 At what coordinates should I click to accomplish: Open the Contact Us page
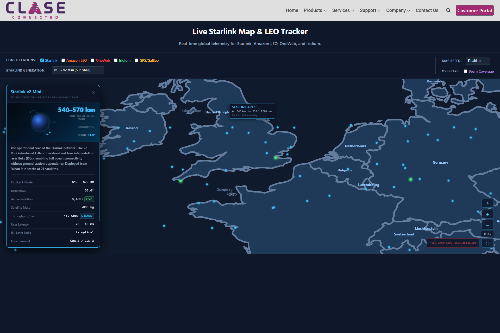(427, 10)
